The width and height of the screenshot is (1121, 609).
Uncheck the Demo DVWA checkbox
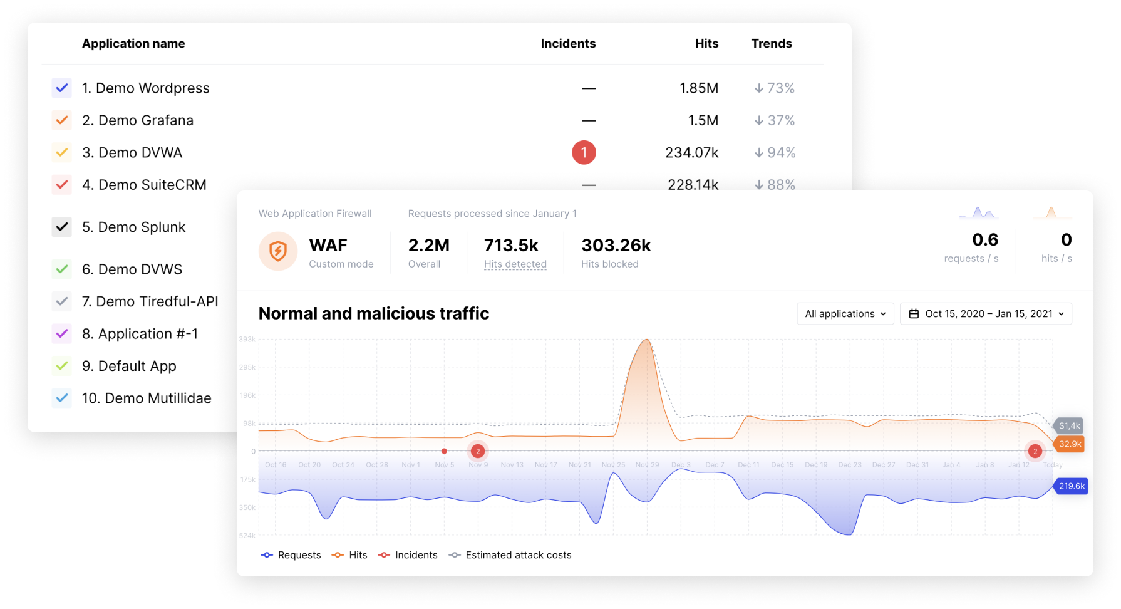[62, 152]
